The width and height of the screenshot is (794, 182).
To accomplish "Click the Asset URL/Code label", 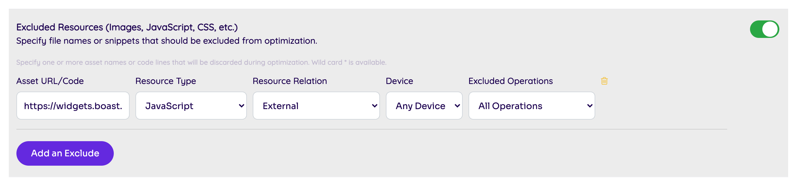I will tap(50, 81).
